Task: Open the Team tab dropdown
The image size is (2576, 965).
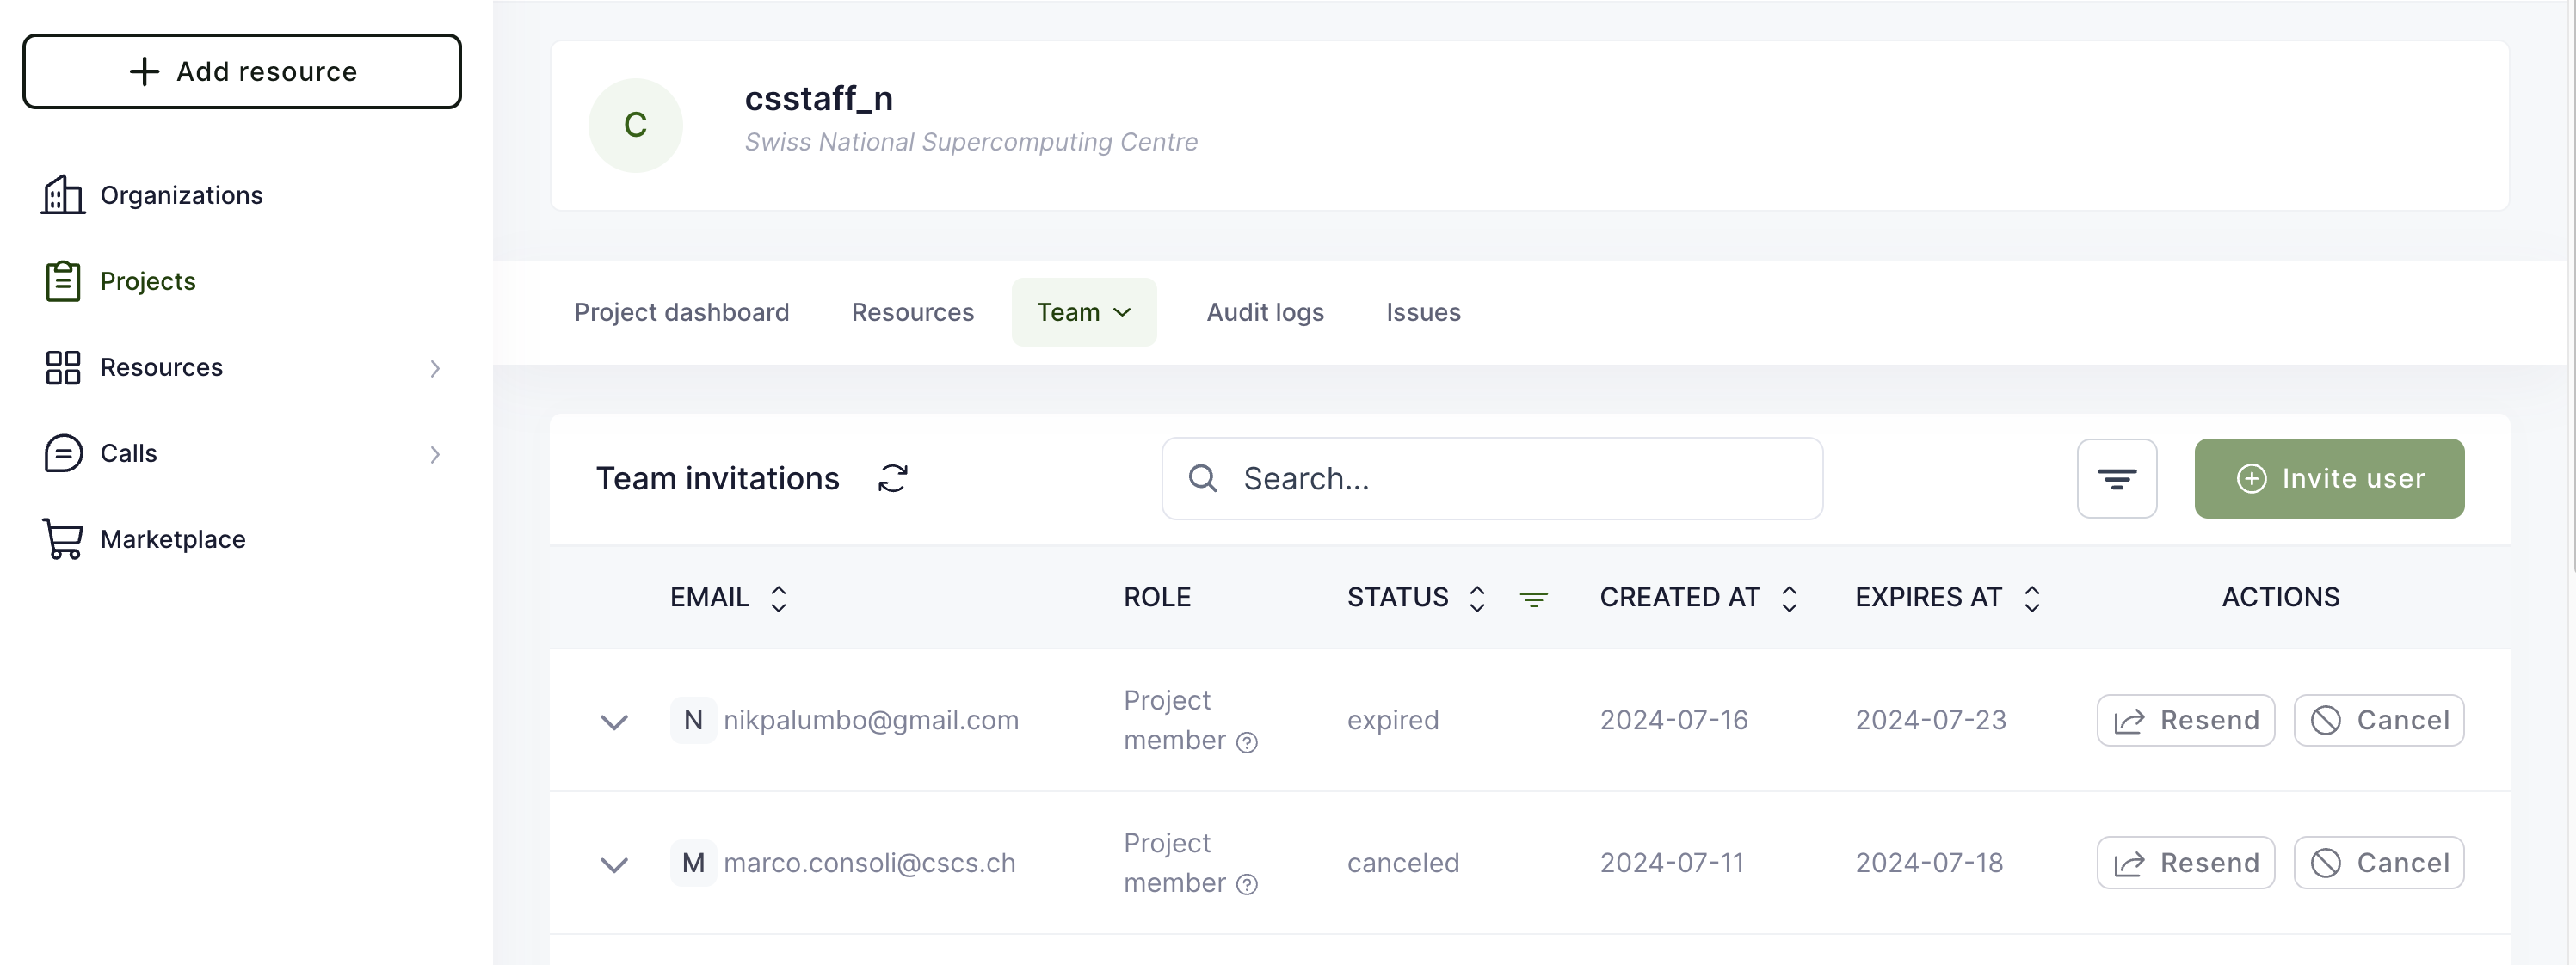Action: [x=1084, y=312]
